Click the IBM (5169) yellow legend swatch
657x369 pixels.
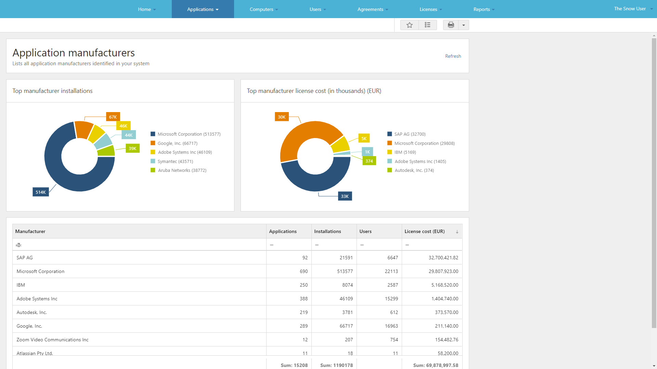tap(389, 152)
